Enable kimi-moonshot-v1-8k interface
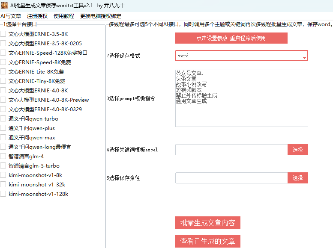Viewport: 333px width, 248px height. pos(3,175)
